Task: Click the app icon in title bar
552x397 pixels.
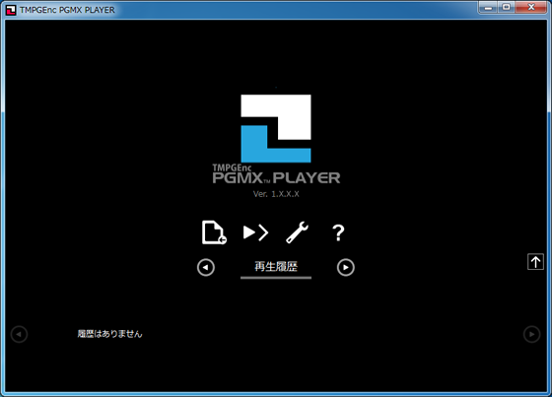Action: (x=11, y=10)
